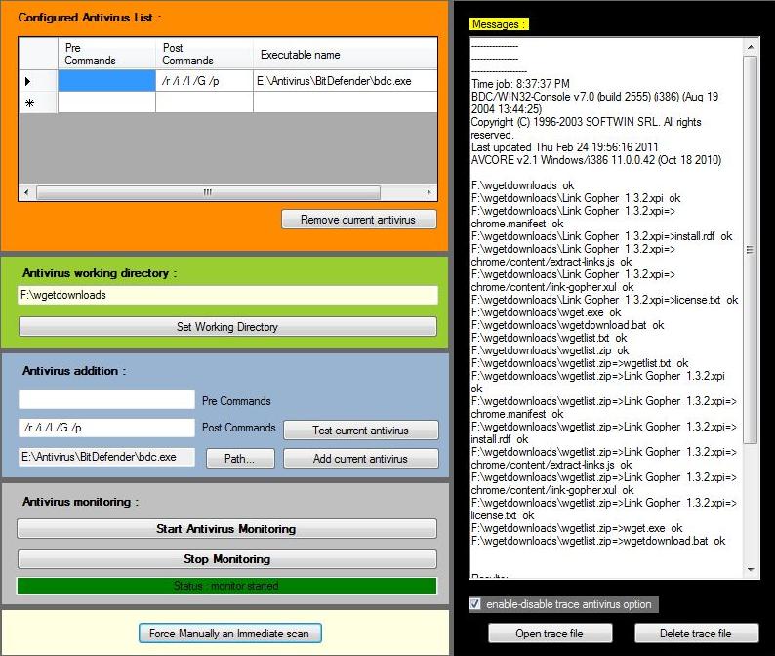
Task: Start Antivirus Monitoring
Action: (x=226, y=528)
